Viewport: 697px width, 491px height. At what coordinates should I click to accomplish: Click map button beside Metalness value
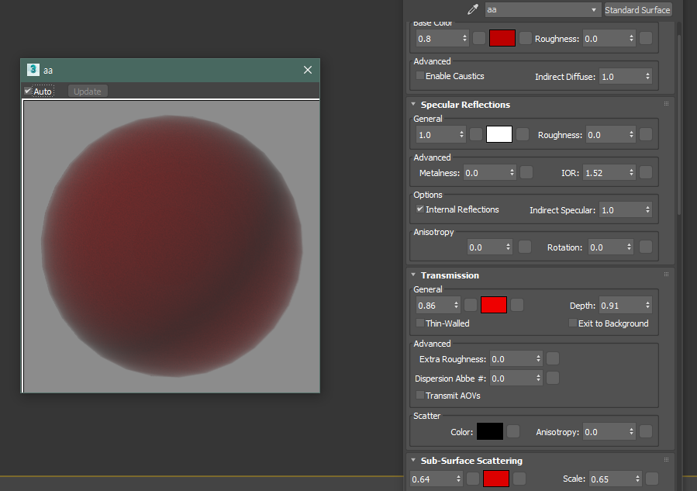pos(526,173)
